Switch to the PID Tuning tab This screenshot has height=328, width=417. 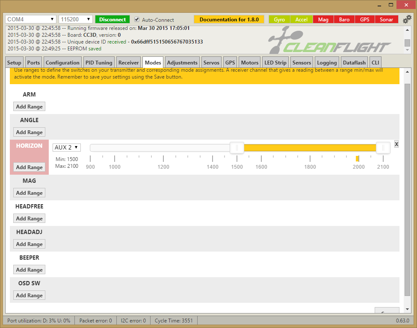pos(98,62)
